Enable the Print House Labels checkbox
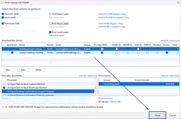 click(x=50, y=24)
